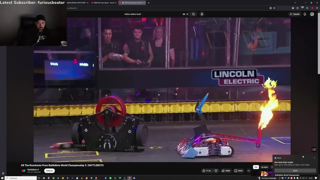
Task: Install page as app icon in address bar
Action: pyautogui.click(x=270, y=8)
